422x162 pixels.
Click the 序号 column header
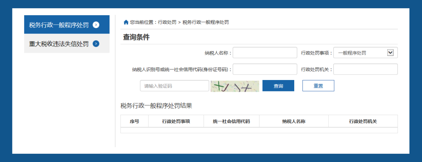(134, 121)
